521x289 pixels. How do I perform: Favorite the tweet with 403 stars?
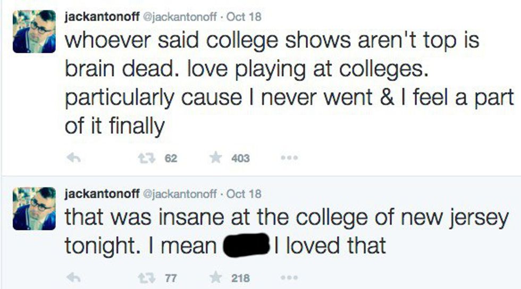pos(214,158)
